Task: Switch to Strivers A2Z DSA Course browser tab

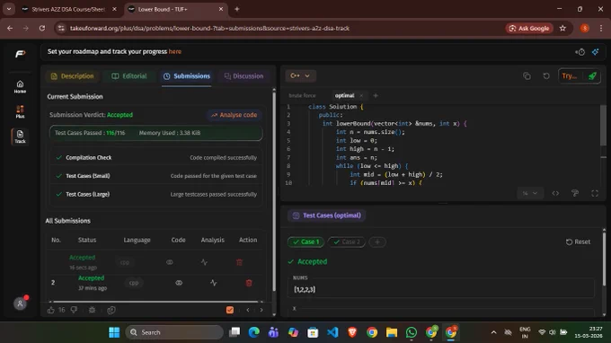Action: pyautogui.click(x=68, y=9)
